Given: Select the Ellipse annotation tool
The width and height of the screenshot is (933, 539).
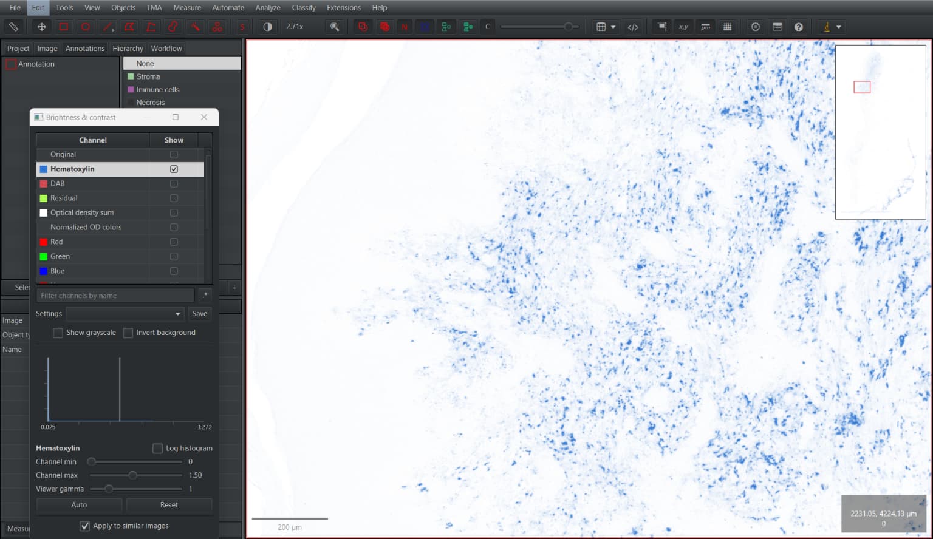Looking at the screenshot, I should click(x=85, y=27).
